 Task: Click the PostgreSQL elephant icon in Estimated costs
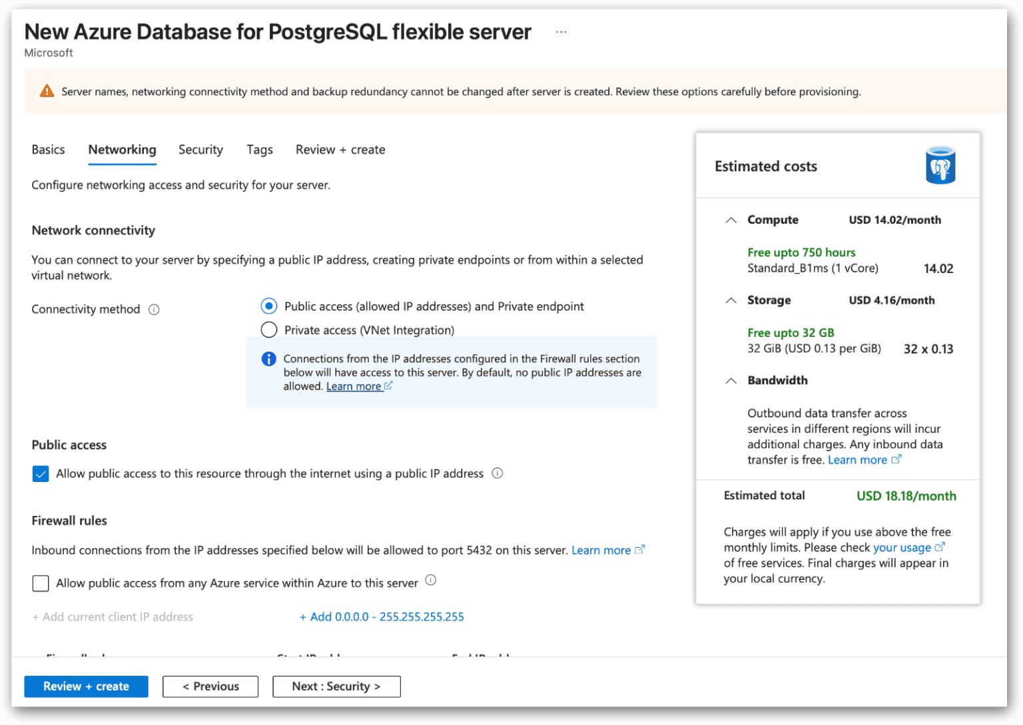(x=940, y=164)
